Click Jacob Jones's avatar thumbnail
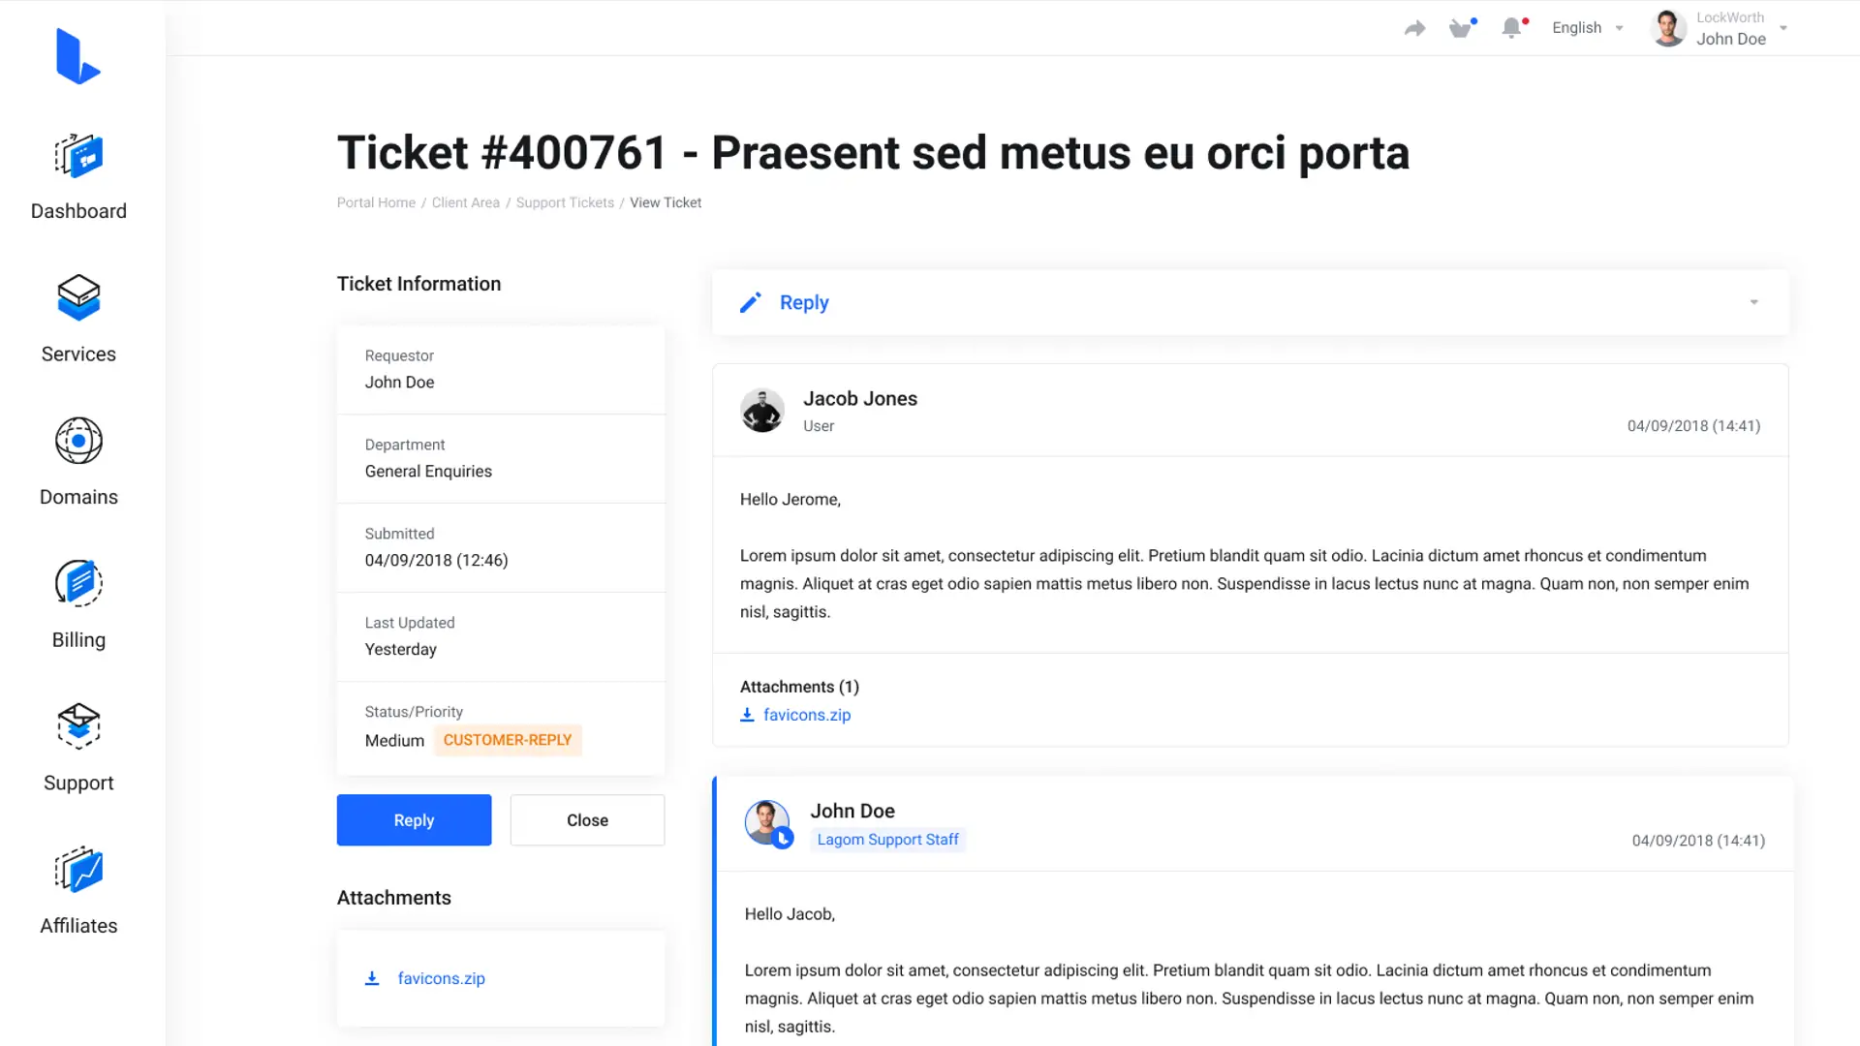Screen dimensions: 1860x1046 click(x=762, y=411)
